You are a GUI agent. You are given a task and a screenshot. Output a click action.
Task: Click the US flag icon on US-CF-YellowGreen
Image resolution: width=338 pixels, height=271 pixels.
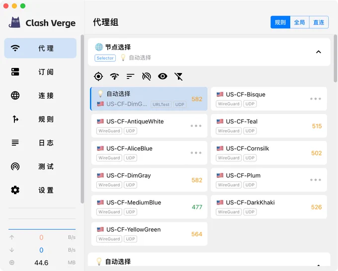click(100, 229)
